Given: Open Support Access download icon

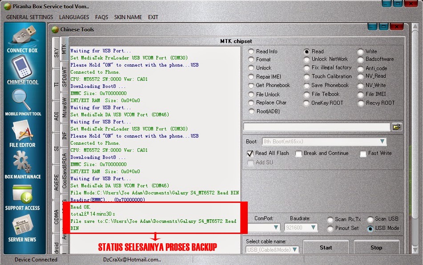Looking at the screenshot, I should point(22,194).
